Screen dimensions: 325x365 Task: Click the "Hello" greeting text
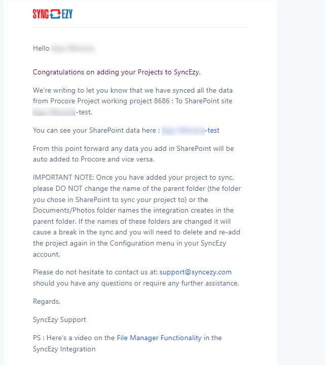coord(41,48)
